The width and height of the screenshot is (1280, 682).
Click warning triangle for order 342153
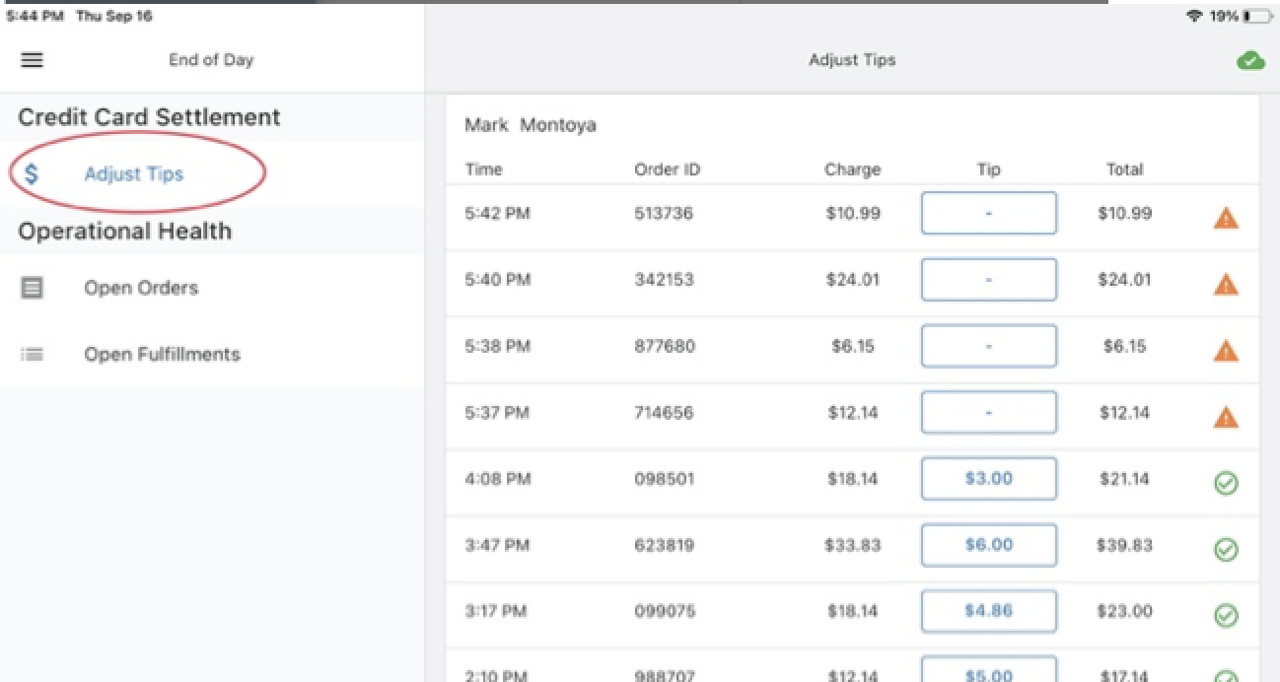(1225, 285)
